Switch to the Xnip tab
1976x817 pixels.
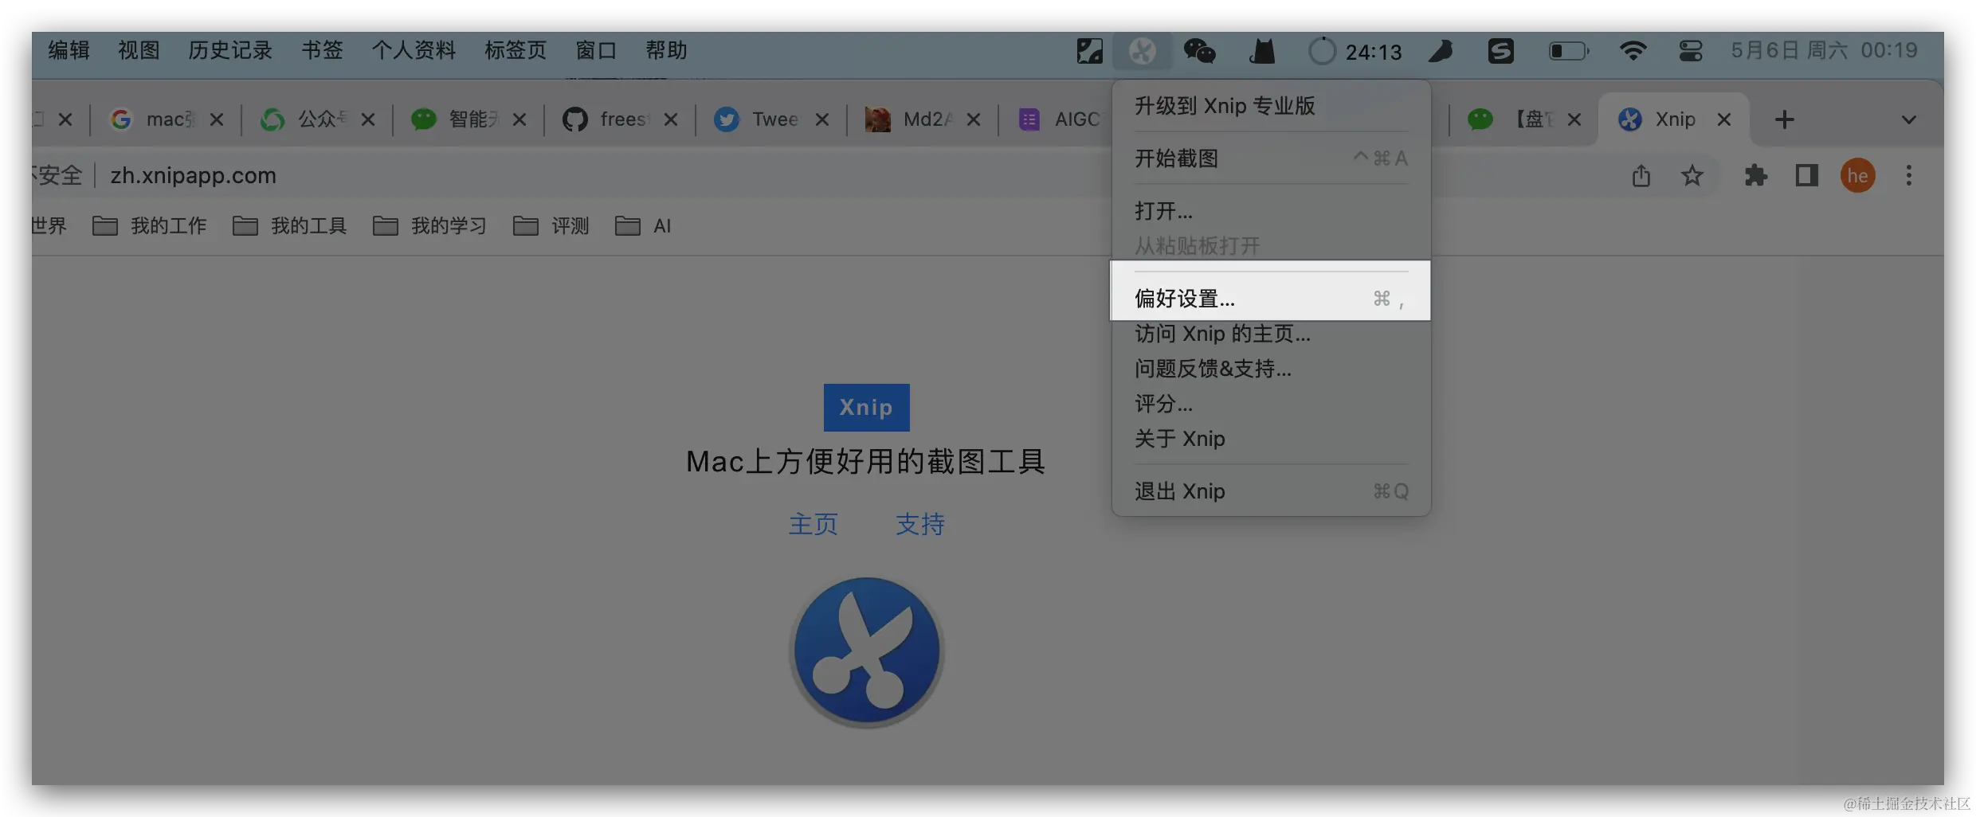click(1673, 119)
